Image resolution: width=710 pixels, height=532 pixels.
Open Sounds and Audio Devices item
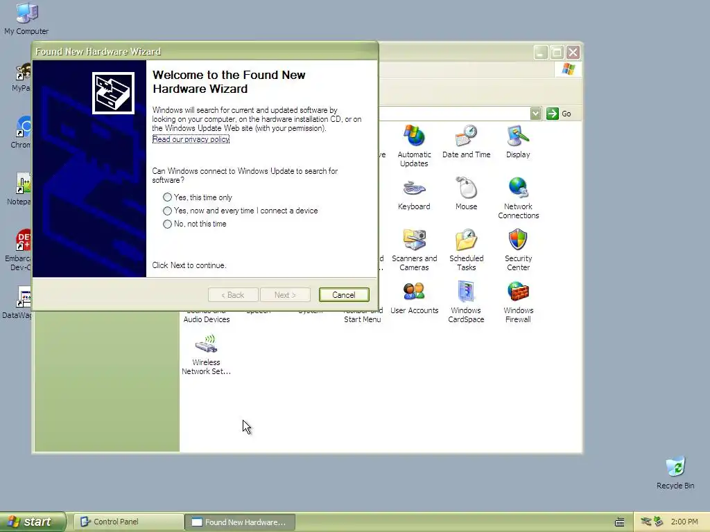(207, 317)
